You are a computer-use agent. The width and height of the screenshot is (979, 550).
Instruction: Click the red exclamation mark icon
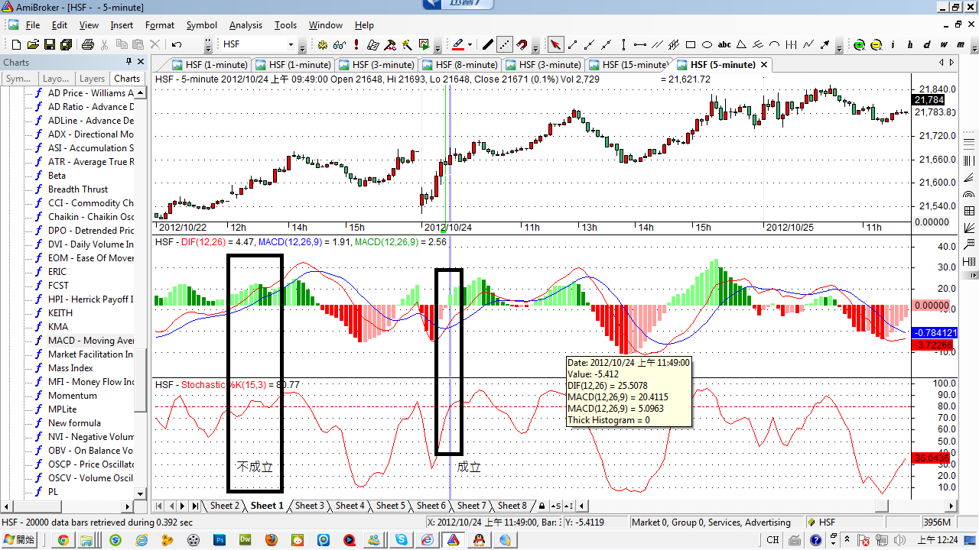pyautogui.click(x=356, y=44)
